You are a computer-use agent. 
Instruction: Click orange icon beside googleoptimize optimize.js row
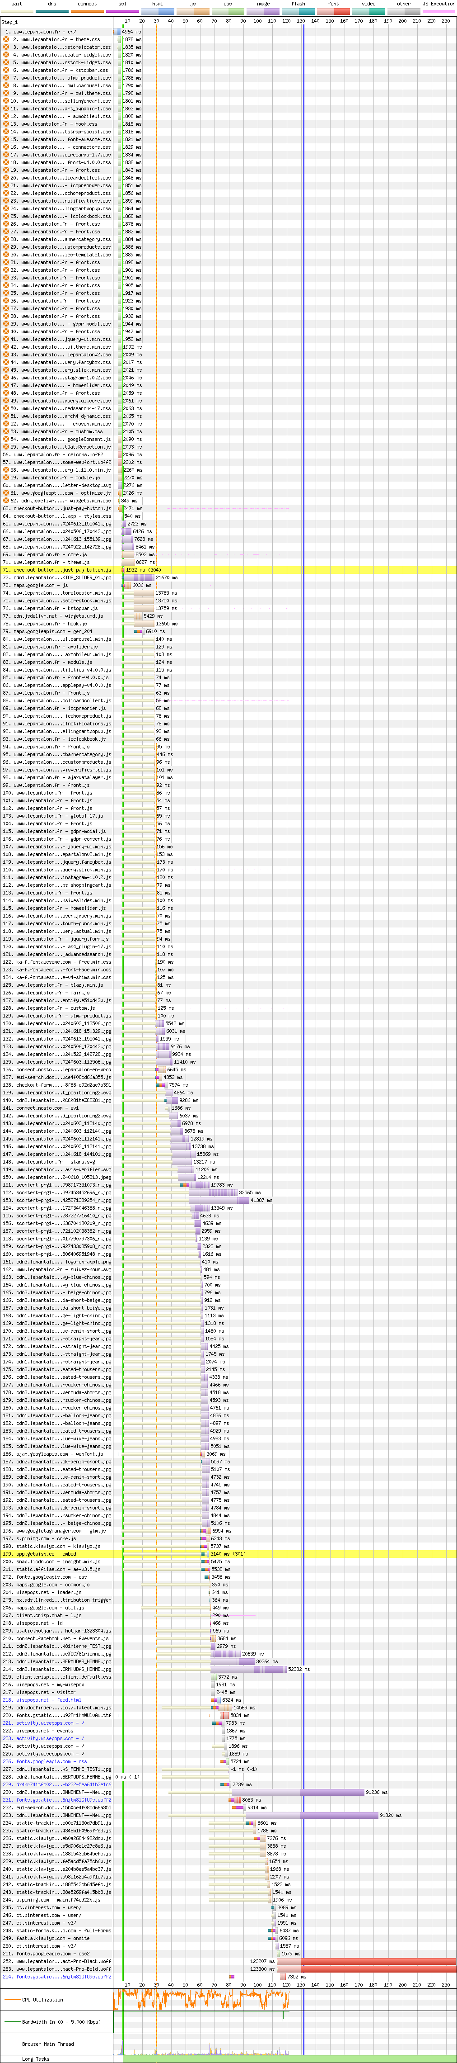point(6,493)
